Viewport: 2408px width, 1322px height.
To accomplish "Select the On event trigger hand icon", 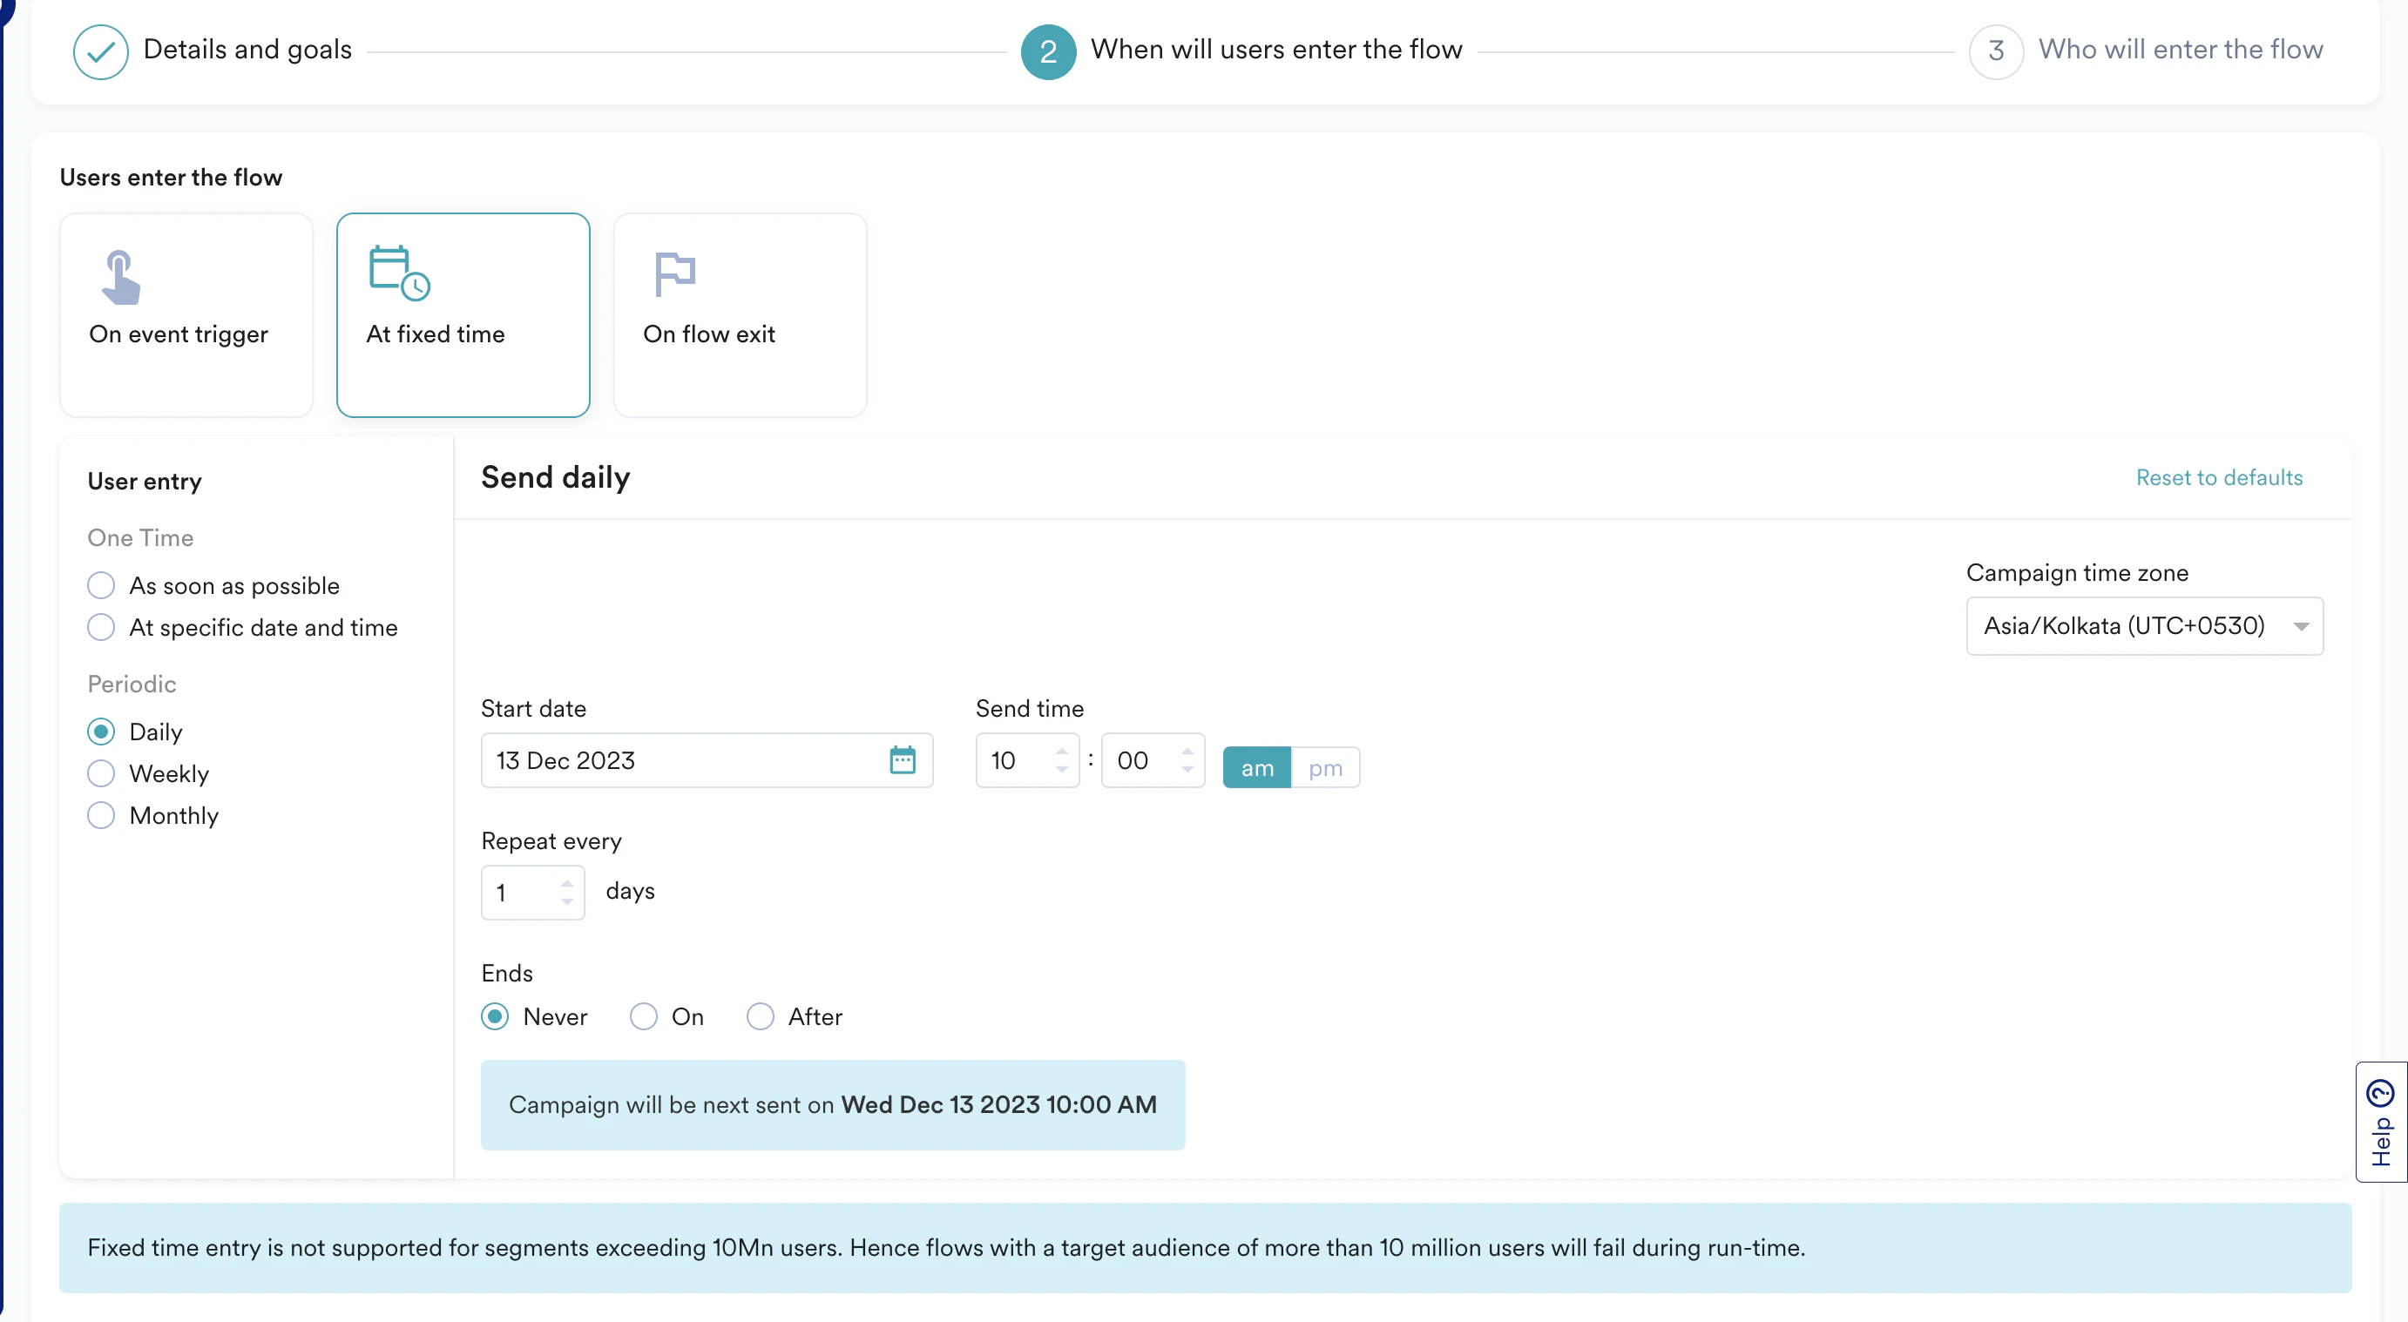I will (x=120, y=278).
